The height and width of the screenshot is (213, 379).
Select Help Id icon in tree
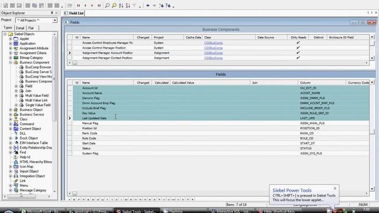point(16,157)
